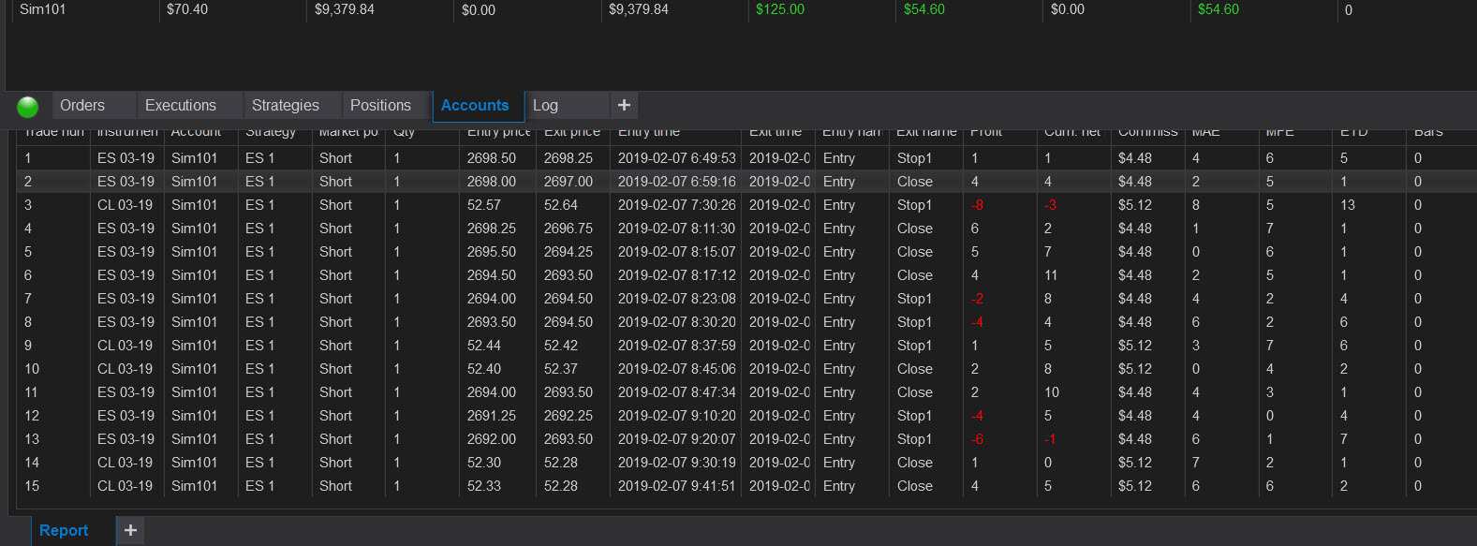The image size is (1477, 546).
Task: Open the Log tab
Action: coord(545,105)
